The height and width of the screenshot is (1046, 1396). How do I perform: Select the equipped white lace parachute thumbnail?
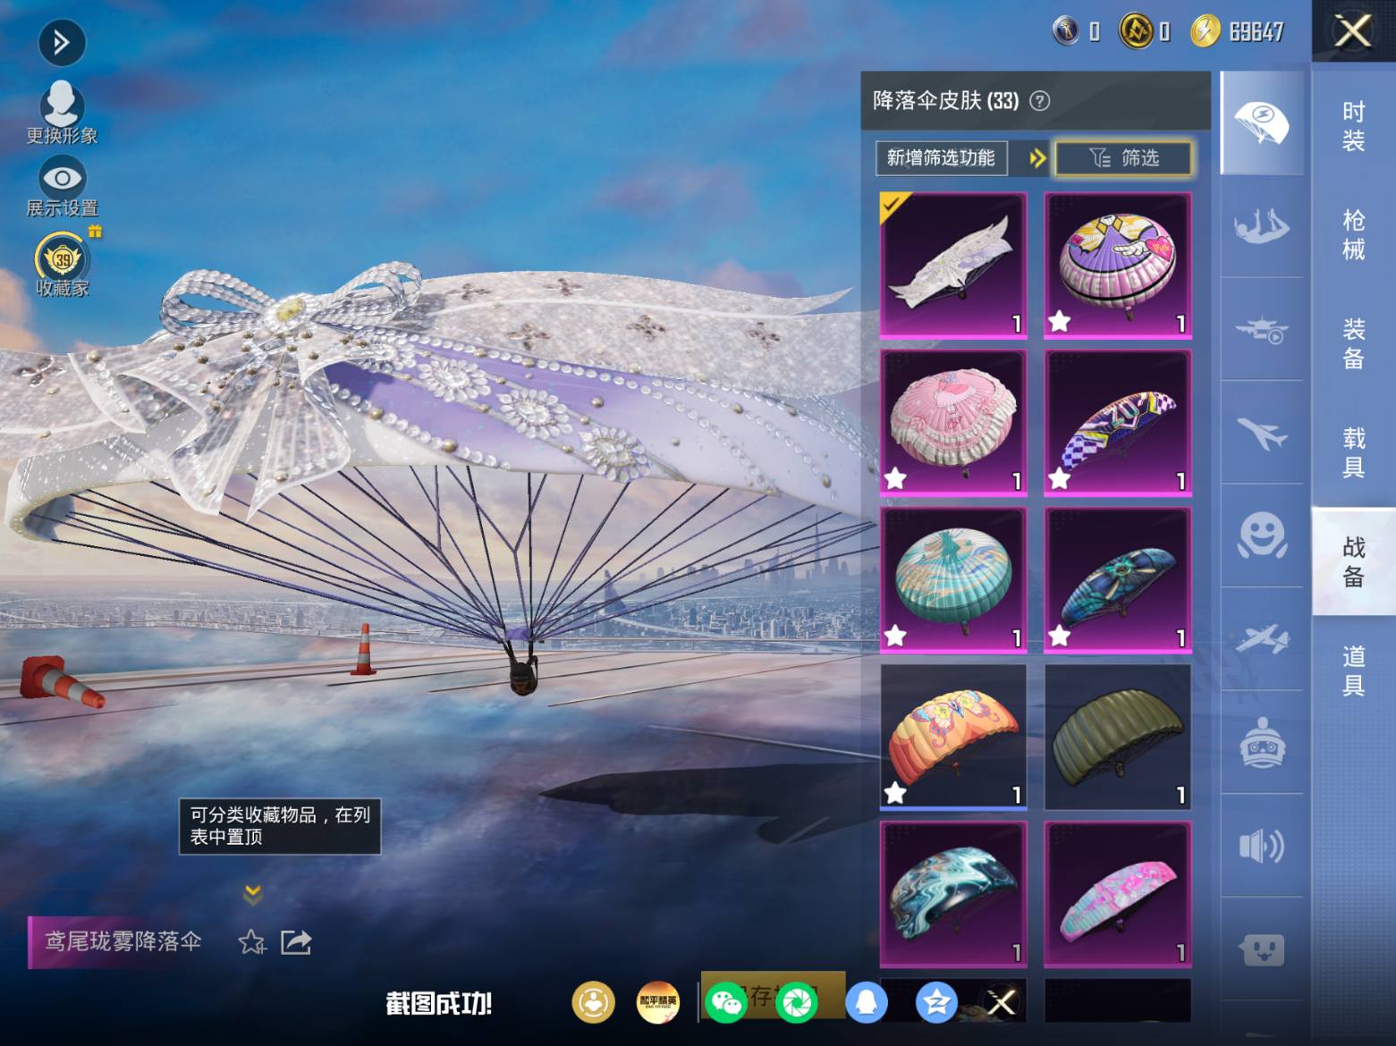(953, 265)
